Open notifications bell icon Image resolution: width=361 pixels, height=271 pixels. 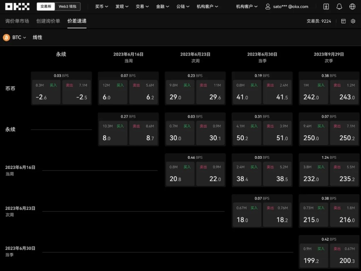click(x=339, y=6)
